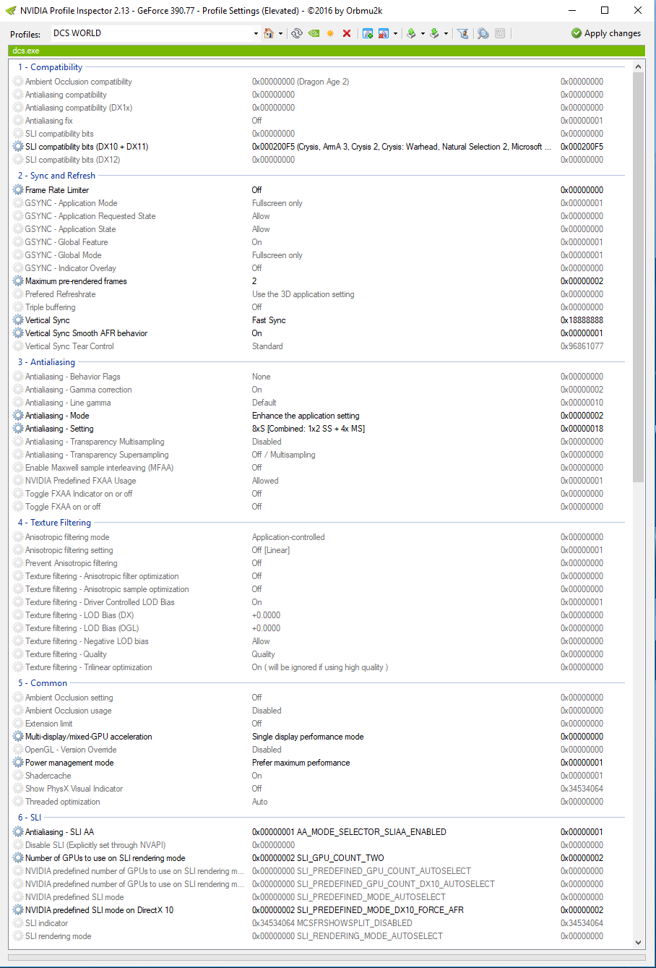Select the Threaded optimization row

[319, 802]
